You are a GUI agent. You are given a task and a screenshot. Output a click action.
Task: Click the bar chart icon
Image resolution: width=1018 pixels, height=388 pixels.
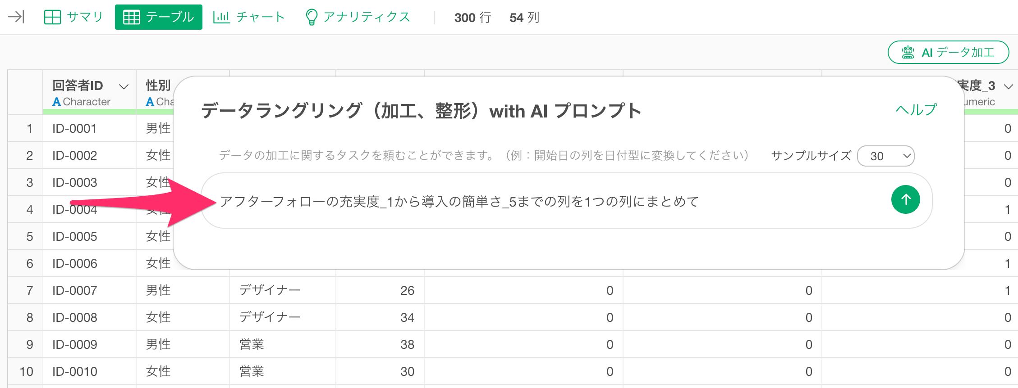(x=221, y=17)
